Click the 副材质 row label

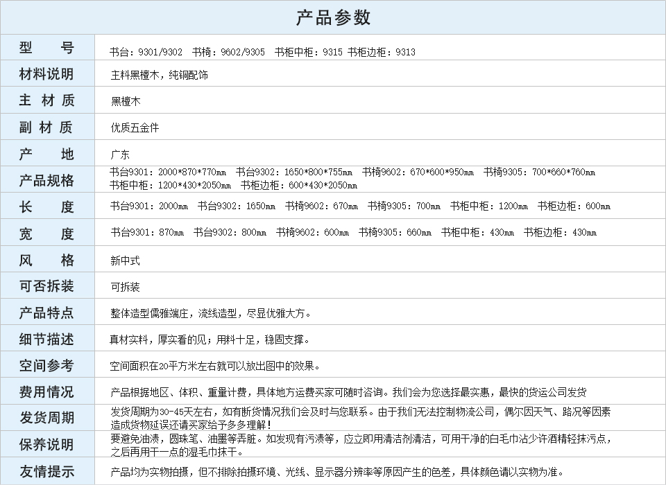coord(46,127)
